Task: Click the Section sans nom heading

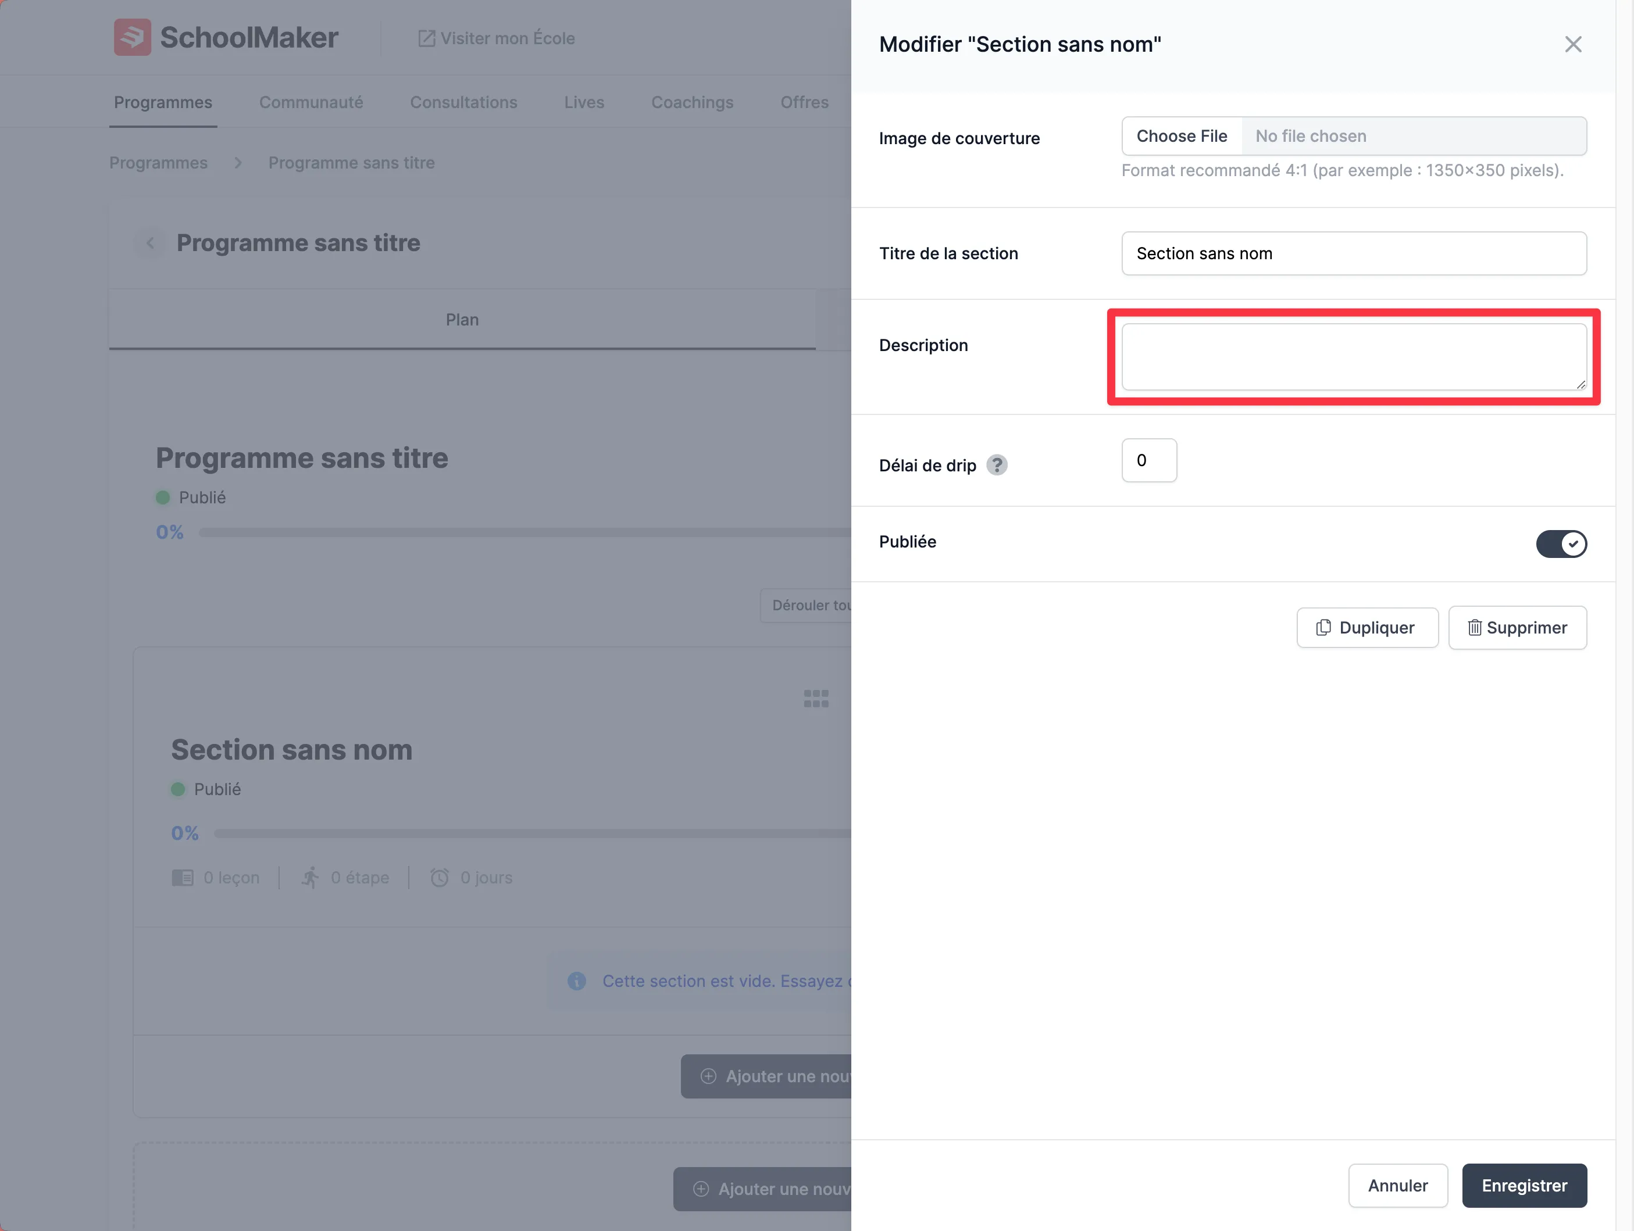Action: coord(292,750)
